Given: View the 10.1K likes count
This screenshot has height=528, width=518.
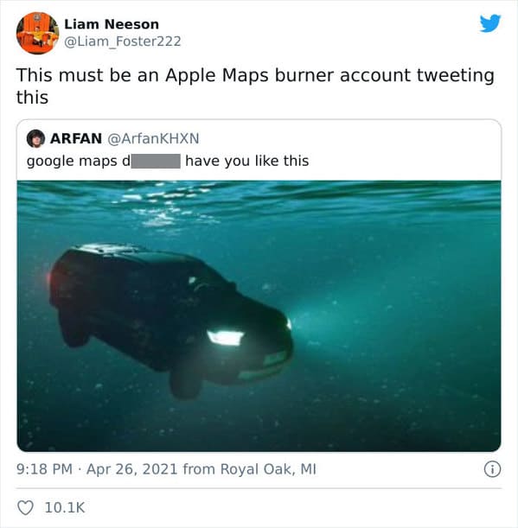Looking at the screenshot, I should (x=65, y=508).
